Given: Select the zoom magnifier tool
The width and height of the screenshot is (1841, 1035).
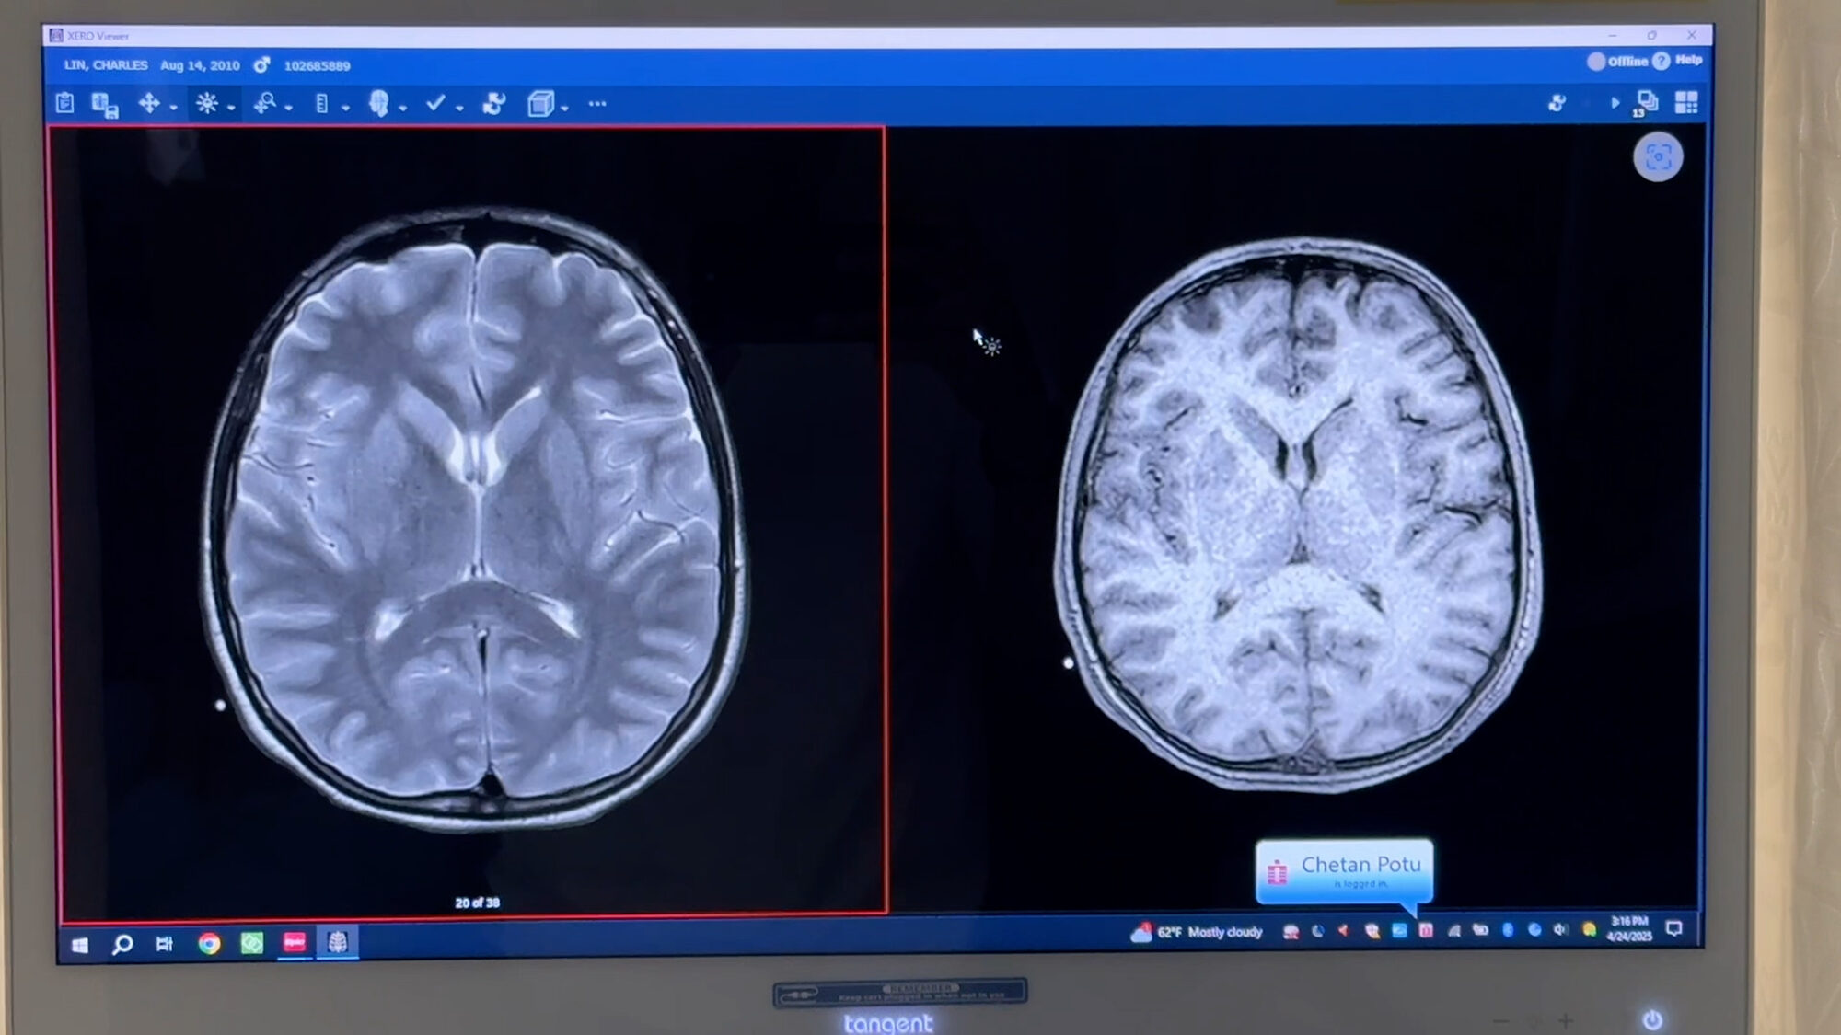Looking at the screenshot, I should point(265,103).
